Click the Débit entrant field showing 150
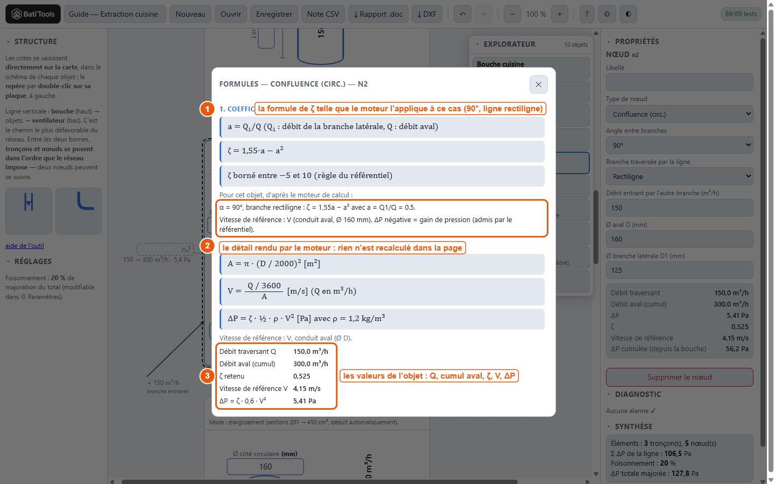775x484 pixels. point(680,208)
